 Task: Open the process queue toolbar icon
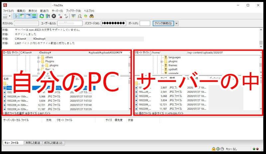coord(48,16)
